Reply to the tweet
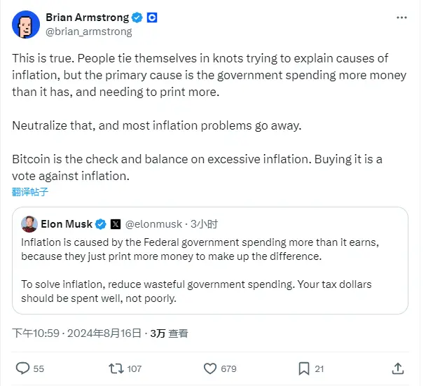This screenshot has width=433, height=386. point(23,368)
